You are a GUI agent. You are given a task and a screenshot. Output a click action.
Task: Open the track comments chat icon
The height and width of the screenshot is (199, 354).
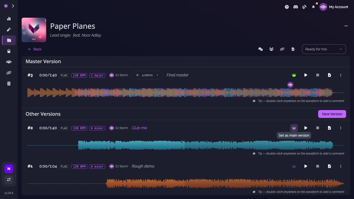261,49
